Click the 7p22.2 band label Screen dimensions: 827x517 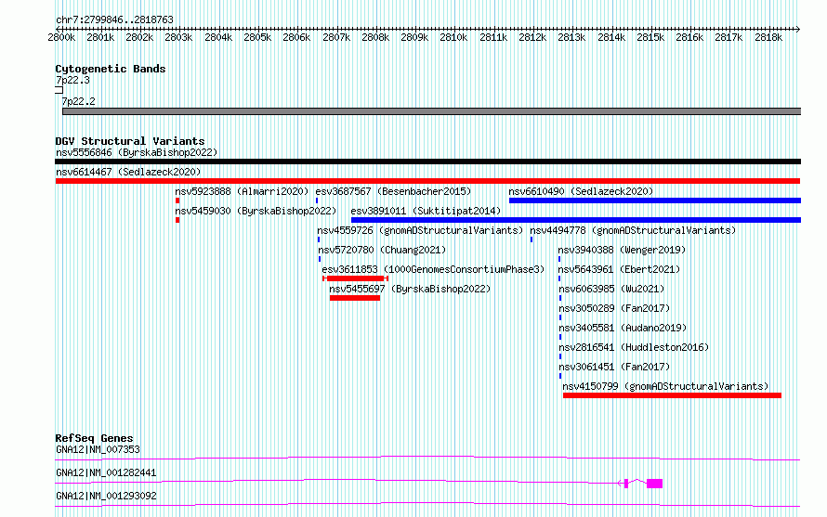pos(79,101)
